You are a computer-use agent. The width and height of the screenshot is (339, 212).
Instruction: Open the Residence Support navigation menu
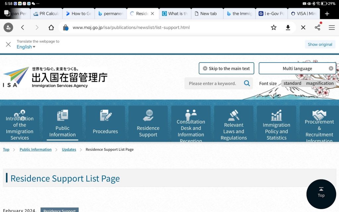point(148,124)
